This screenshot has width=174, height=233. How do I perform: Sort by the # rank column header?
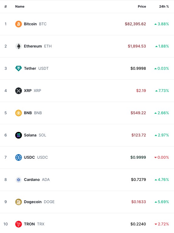coord(6,6)
